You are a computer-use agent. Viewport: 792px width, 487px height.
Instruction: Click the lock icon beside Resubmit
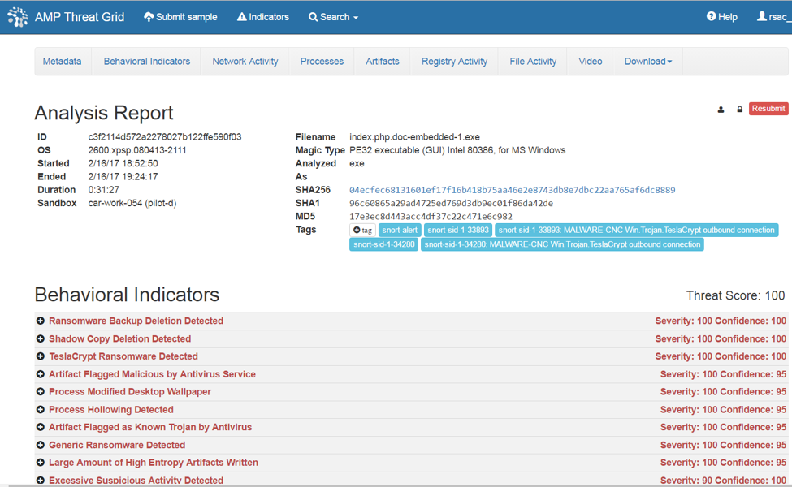(739, 110)
